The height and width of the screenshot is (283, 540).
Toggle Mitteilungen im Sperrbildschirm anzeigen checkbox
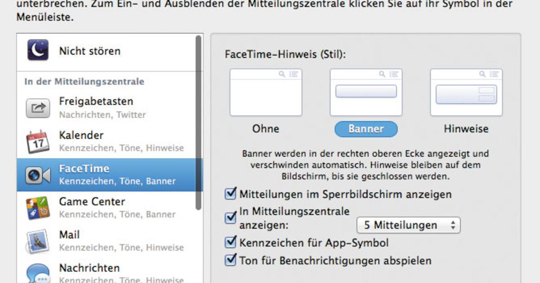(x=231, y=194)
